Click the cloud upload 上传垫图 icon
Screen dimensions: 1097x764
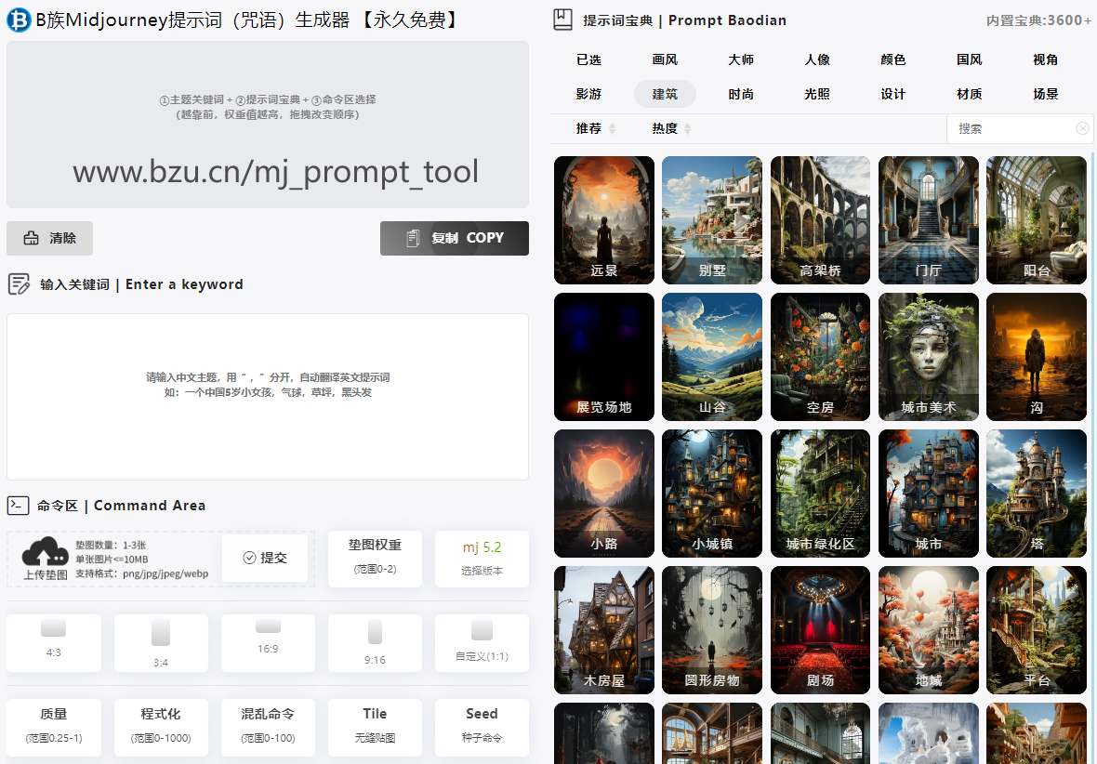(x=46, y=559)
